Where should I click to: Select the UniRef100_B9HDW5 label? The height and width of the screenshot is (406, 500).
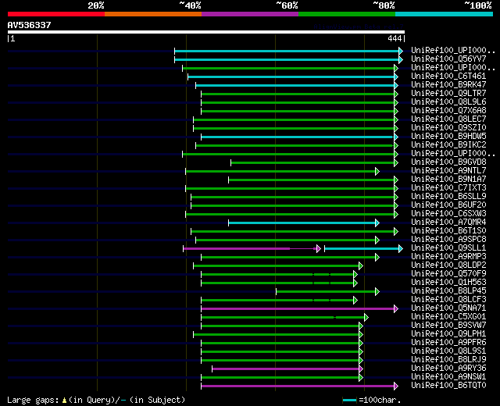point(448,137)
